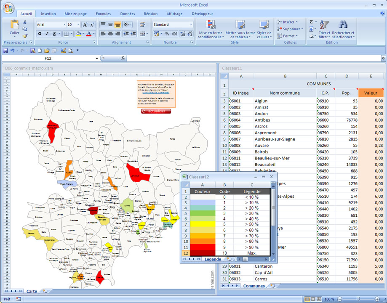Increase font size with large A icon
Screen dimensions: 387x303
click(85, 24)
